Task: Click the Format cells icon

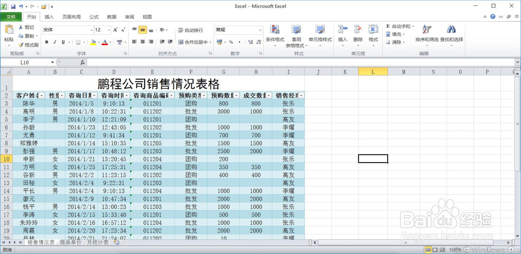Action: pyautogui.click(x=373, y=30)
